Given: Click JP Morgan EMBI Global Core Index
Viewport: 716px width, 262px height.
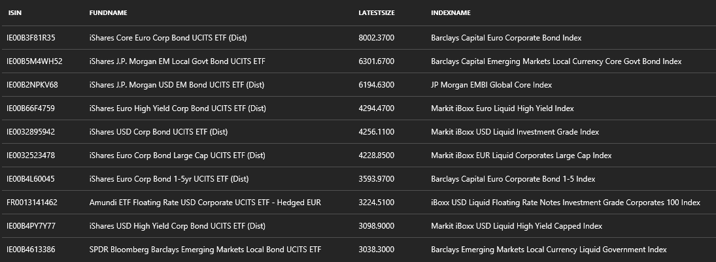Looking at the screenshot, I should pyautogui.click(x=491, y=85).
